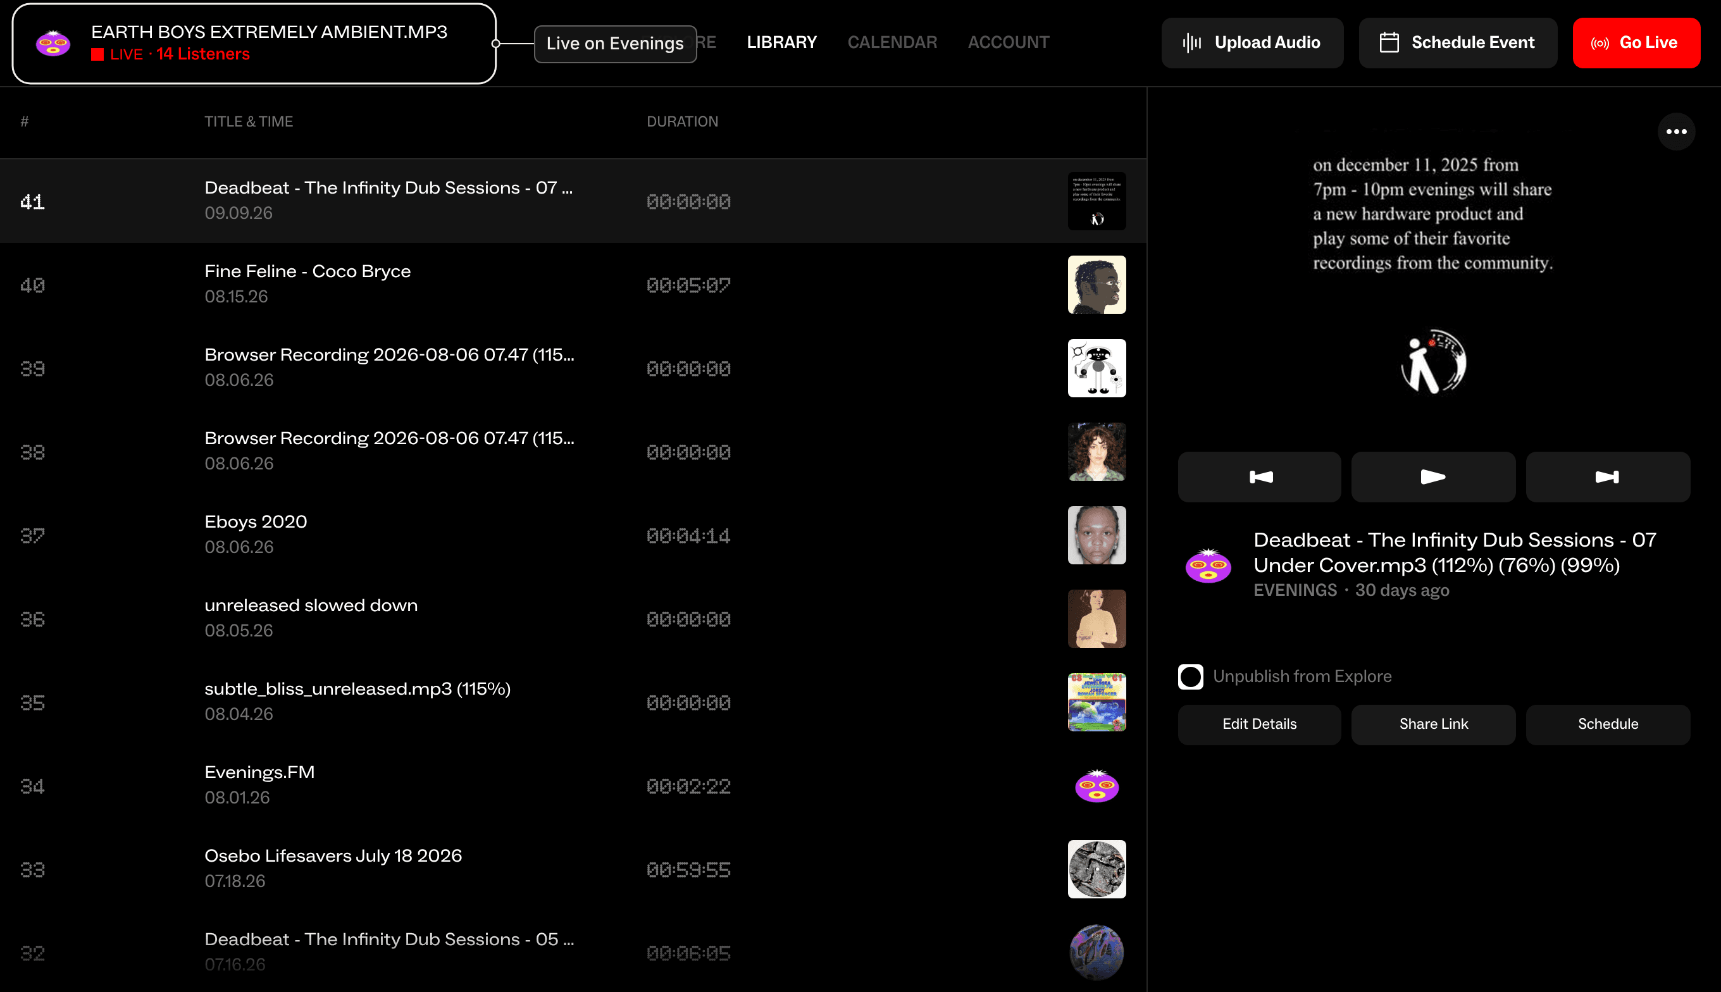Select Deadbeat Infinity Dub Sessions 05 track
1721x992 pixels.
point(573,953)
